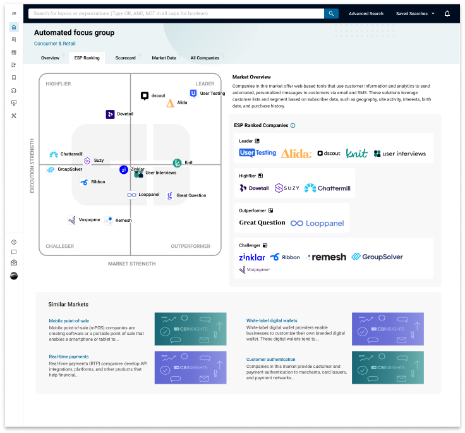The height and width of the screenshot is (433, 465).
Task: Open the Mobile point-of-sale market link
Action: (x=69, y=321)
